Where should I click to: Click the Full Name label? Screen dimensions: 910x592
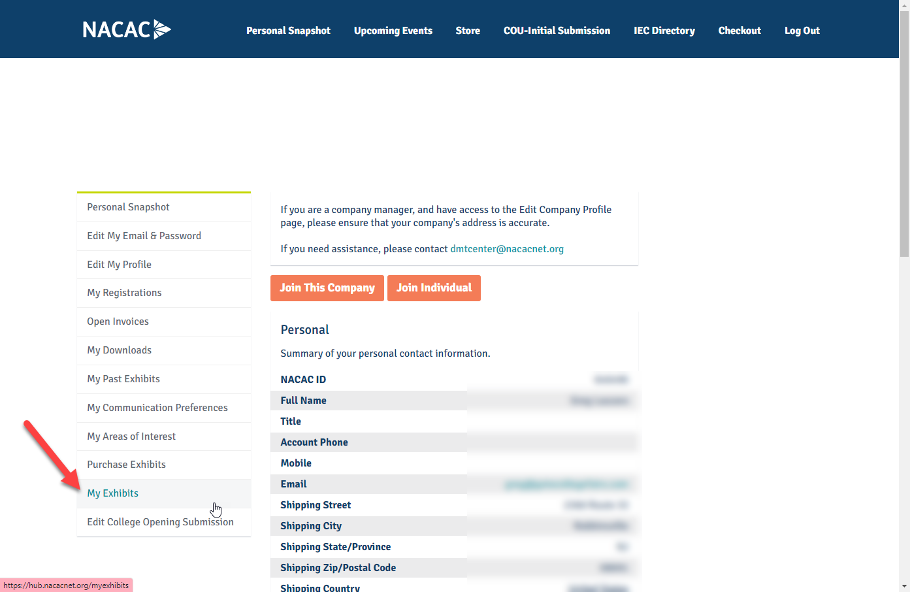(x=303, y=401)
